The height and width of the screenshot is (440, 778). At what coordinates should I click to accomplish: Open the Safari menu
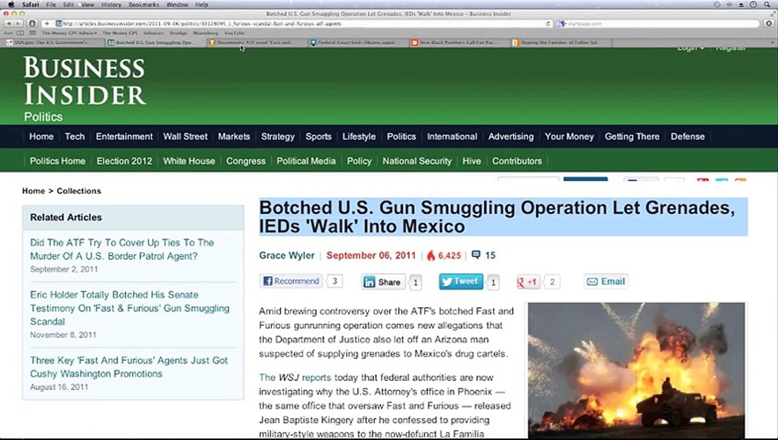tap(31, 4)
